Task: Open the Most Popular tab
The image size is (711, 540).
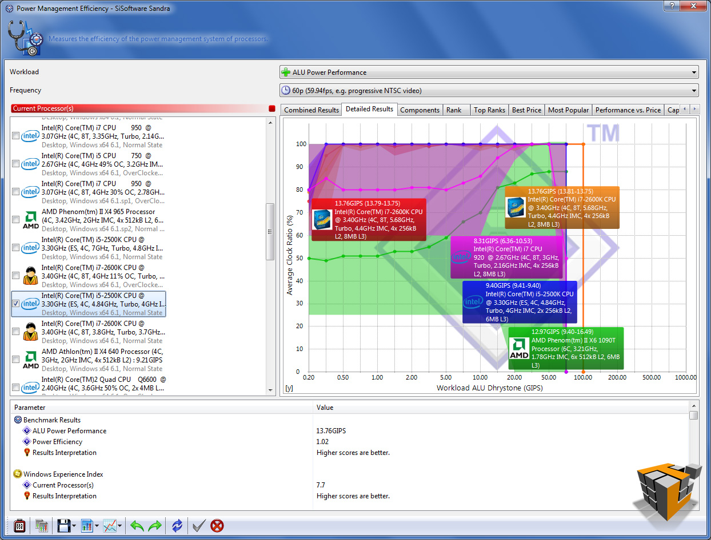Action: tap(569, 110)
